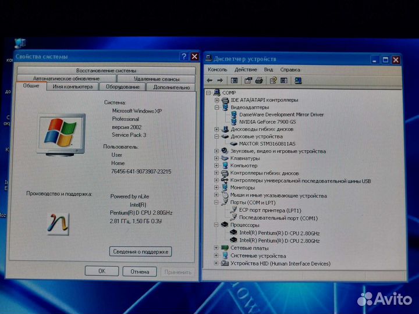419x314 pixels.
Task: Collapse Видеоадаптеры node
Action: 216,108
